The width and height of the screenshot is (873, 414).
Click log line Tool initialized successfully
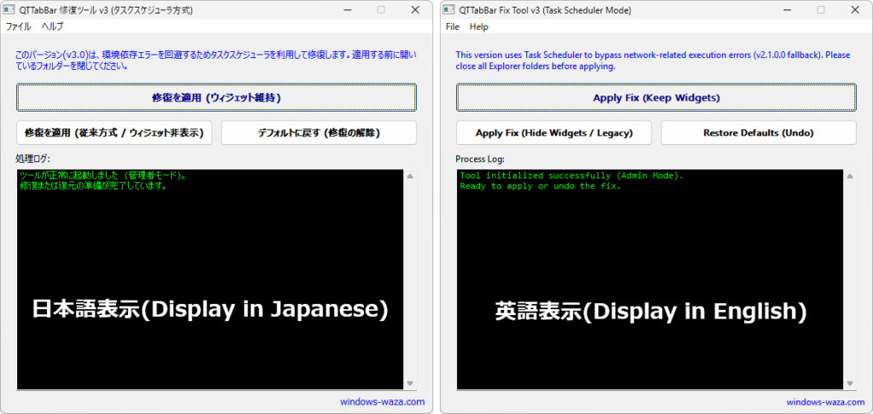(x=571, y=175)
